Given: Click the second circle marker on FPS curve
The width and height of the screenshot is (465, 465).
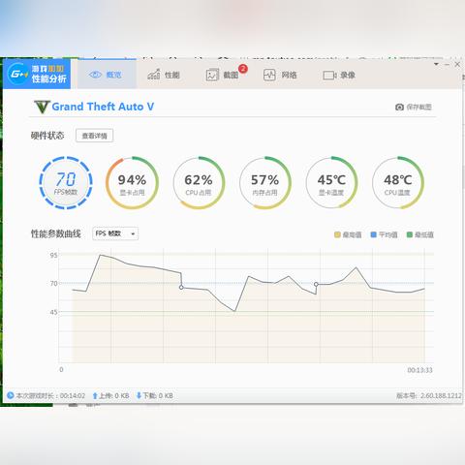Looking at the screenshot, I should [316, 284].
